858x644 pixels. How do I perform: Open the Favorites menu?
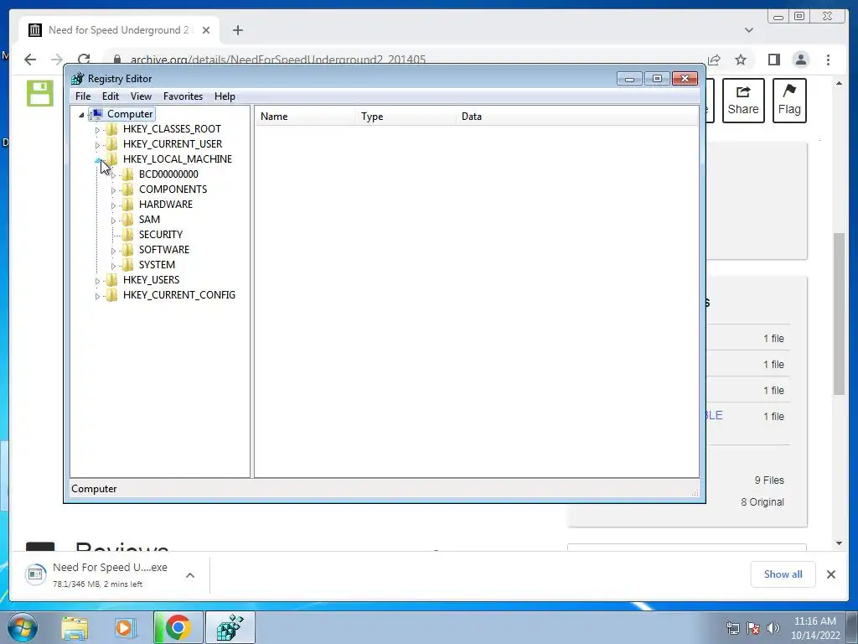pos(183,96)
